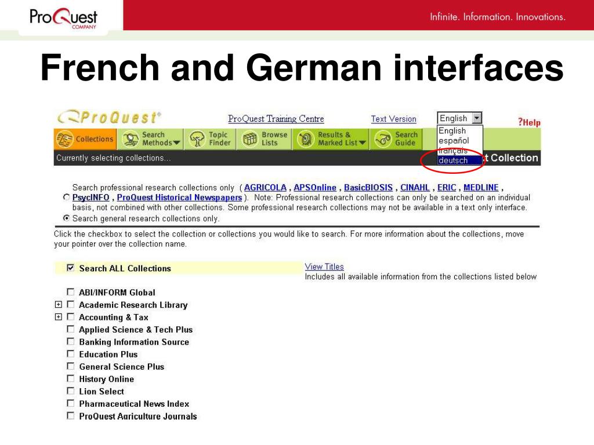Check the Accounting & Tax checkbox

coord(70,317)
